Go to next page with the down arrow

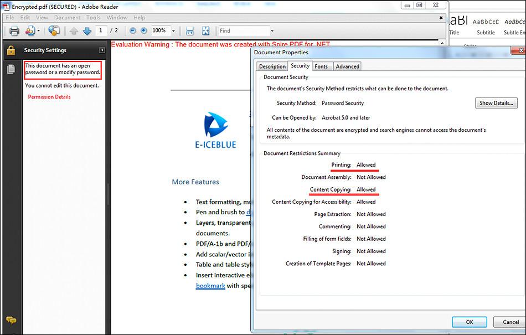tap(87, 31)
